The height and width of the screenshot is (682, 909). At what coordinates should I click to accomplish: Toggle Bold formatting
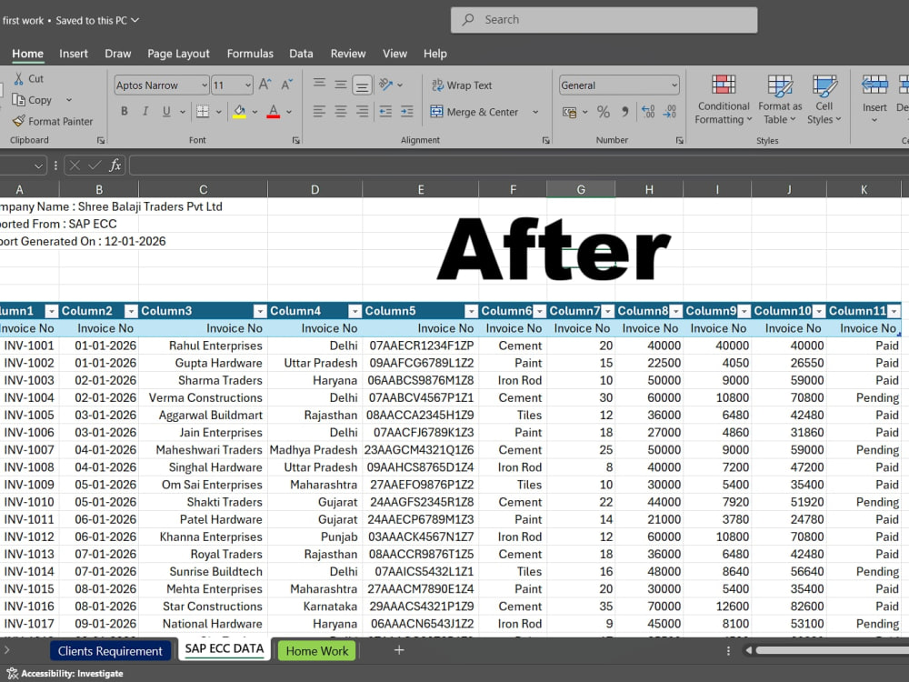tap(124, 111)
